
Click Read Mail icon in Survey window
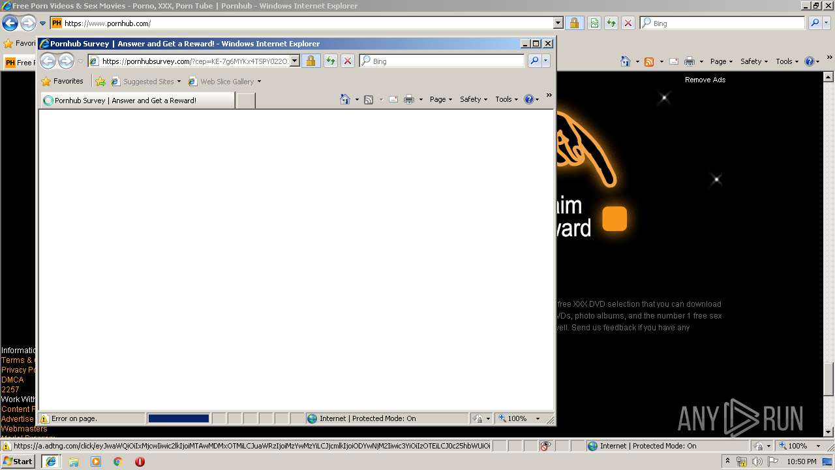(x=393, y=99)
